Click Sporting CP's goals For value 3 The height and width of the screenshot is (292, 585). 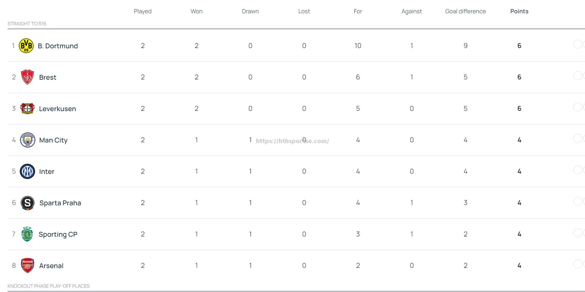pyautogui.click(x=358, y=234)
